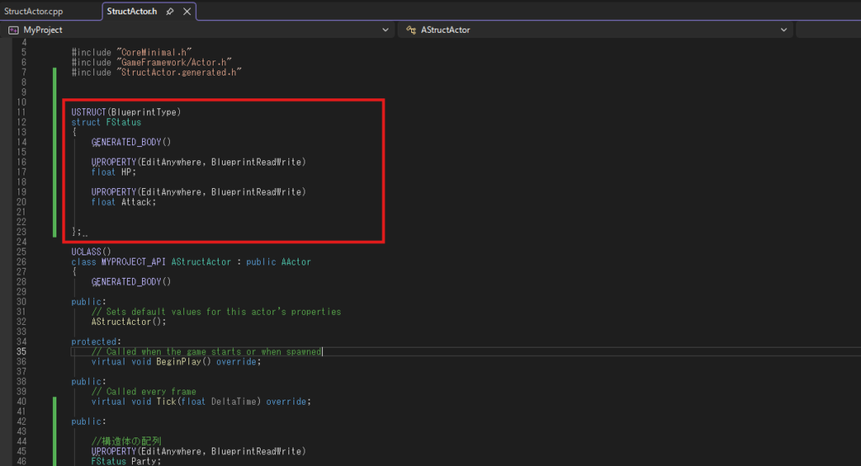Open the empty member dropdown at far right

[828, 29]
